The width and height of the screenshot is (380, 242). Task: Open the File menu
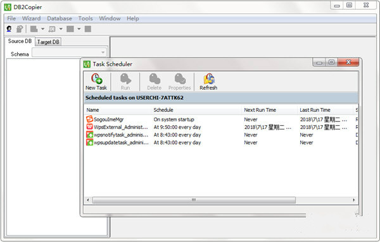[11, 18]
